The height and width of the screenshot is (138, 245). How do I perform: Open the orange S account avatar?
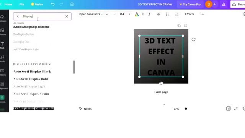click(209, 4)
